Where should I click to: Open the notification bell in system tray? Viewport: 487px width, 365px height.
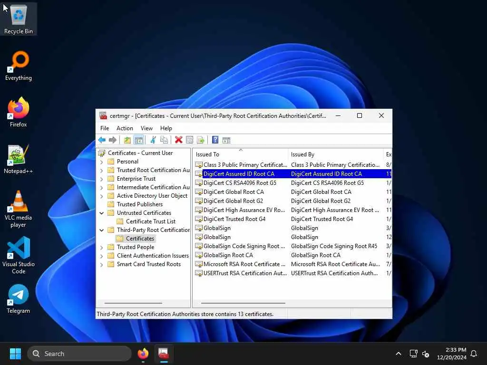474,354
